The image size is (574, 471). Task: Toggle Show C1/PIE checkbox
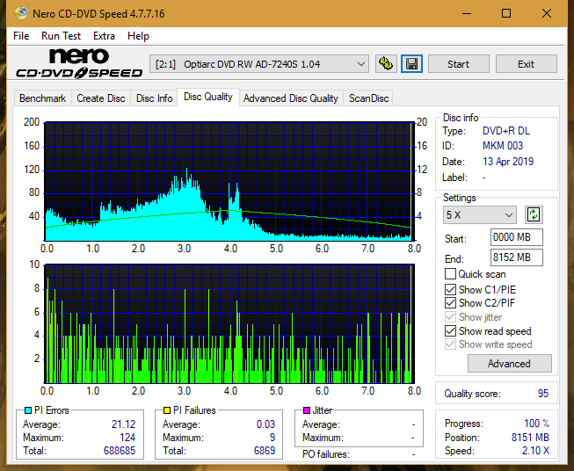point(450,289)
